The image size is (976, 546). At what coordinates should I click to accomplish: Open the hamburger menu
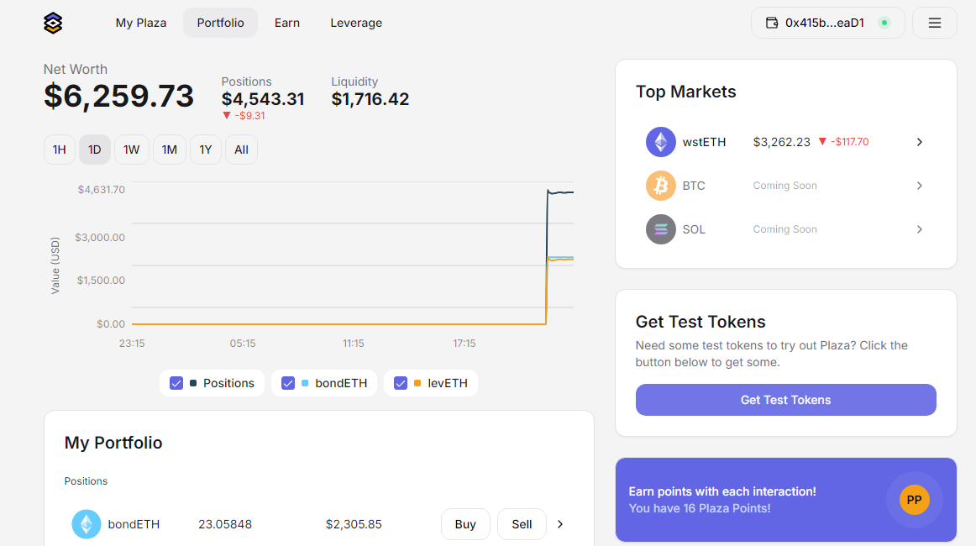pyautogui.click(x=934, y=23)
